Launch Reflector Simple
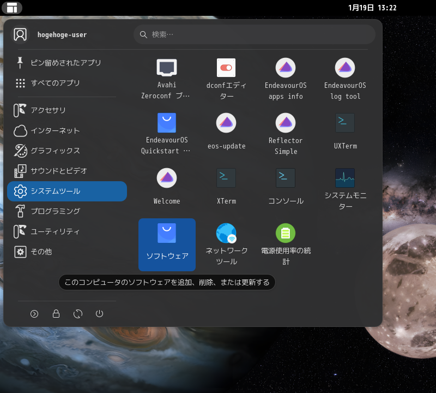436x393 pixels. point(286,133)
